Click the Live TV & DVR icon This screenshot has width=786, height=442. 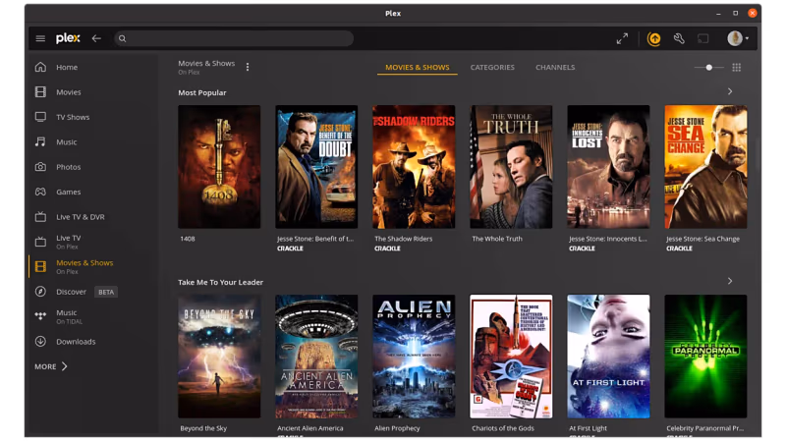click(x=40, y=217)
